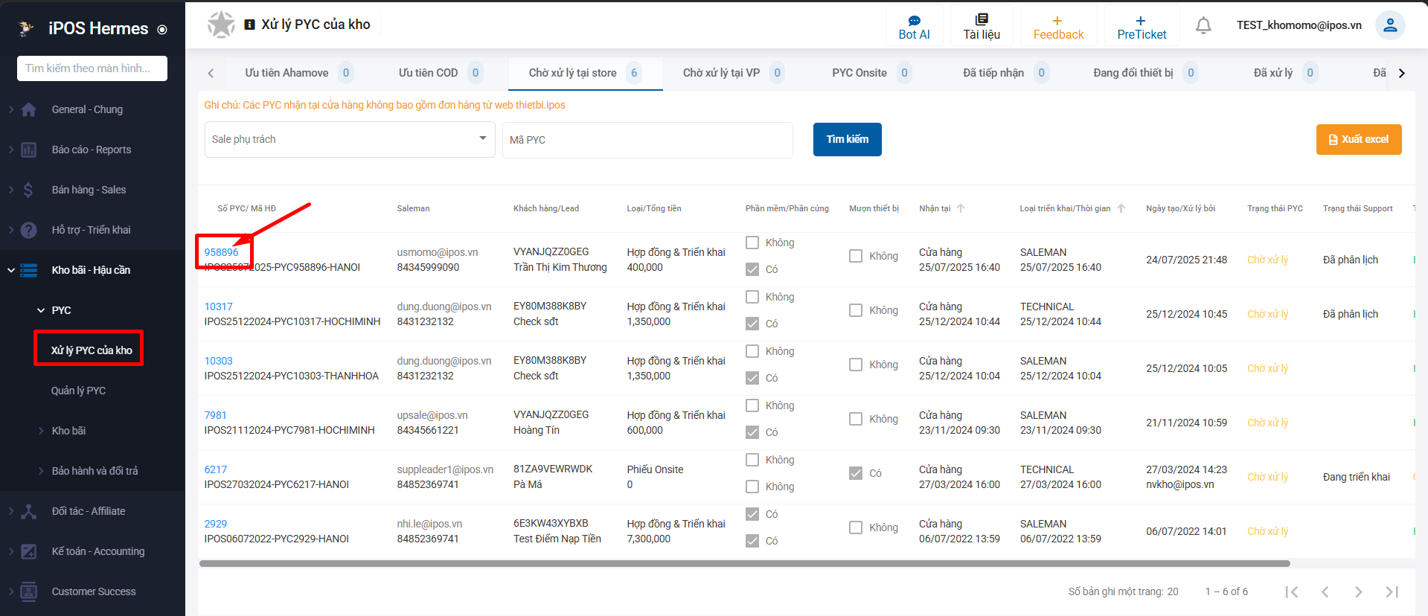Image resolution: width=1428 pixels, height=616 pixels.
Task: Toggle the first Phần mềm checkbox for PYC 2929
Action: pyautogui.click(x=752, y=514)
